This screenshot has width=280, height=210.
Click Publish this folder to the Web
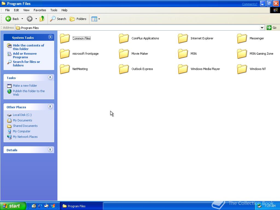29,93
